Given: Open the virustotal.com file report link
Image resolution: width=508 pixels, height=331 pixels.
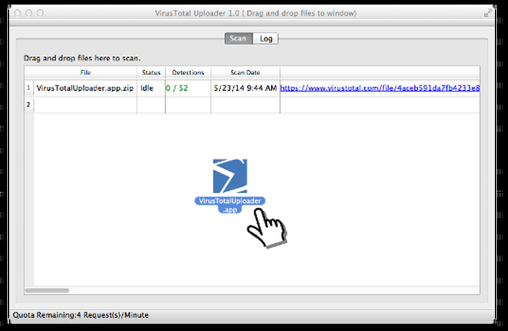Looking at the screenshot, I should pyautogui.click(x=380, y=88).
